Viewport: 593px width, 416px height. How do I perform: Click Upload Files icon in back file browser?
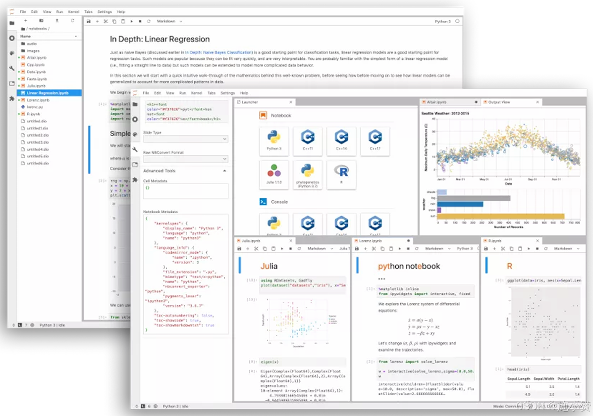pyautogui.click(x=57, y=21)
